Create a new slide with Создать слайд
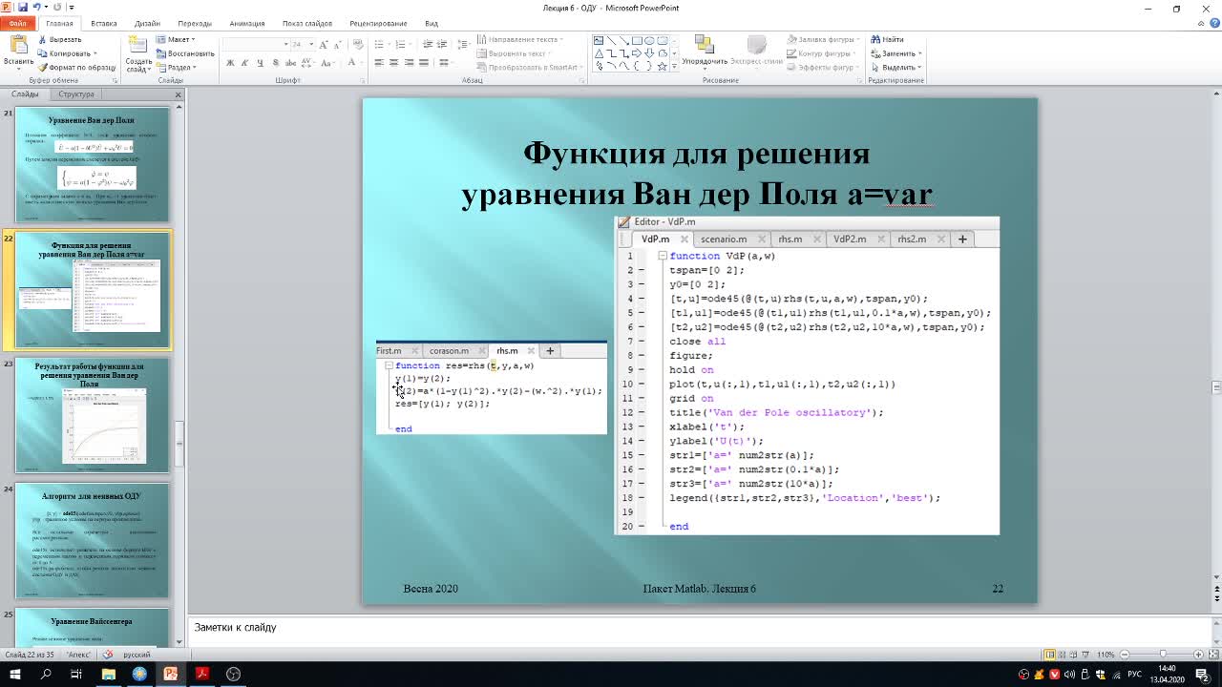 click(x=138, y=54)
